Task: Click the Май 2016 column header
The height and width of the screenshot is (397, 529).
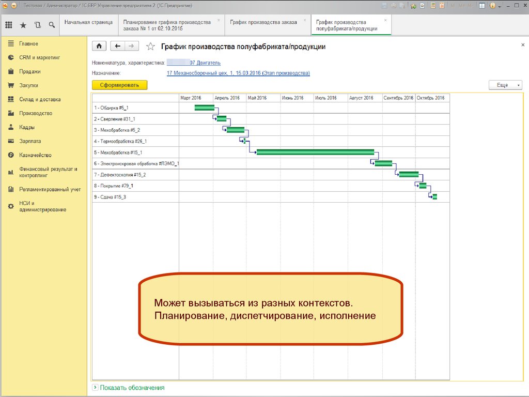Action: [263, 98]
